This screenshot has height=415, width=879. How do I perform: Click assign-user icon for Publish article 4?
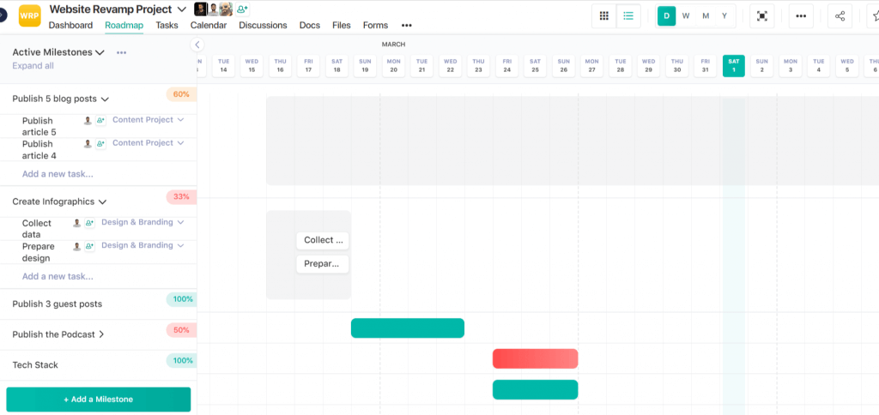pos(100,144)
